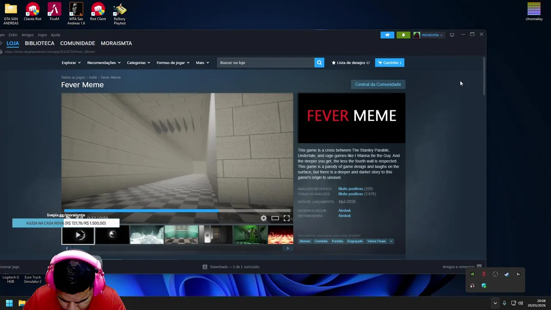Open Euro Truck Simulator 2 desktop shortcut
This screenshot has height=310, width=551.
[x=33, y=279]
